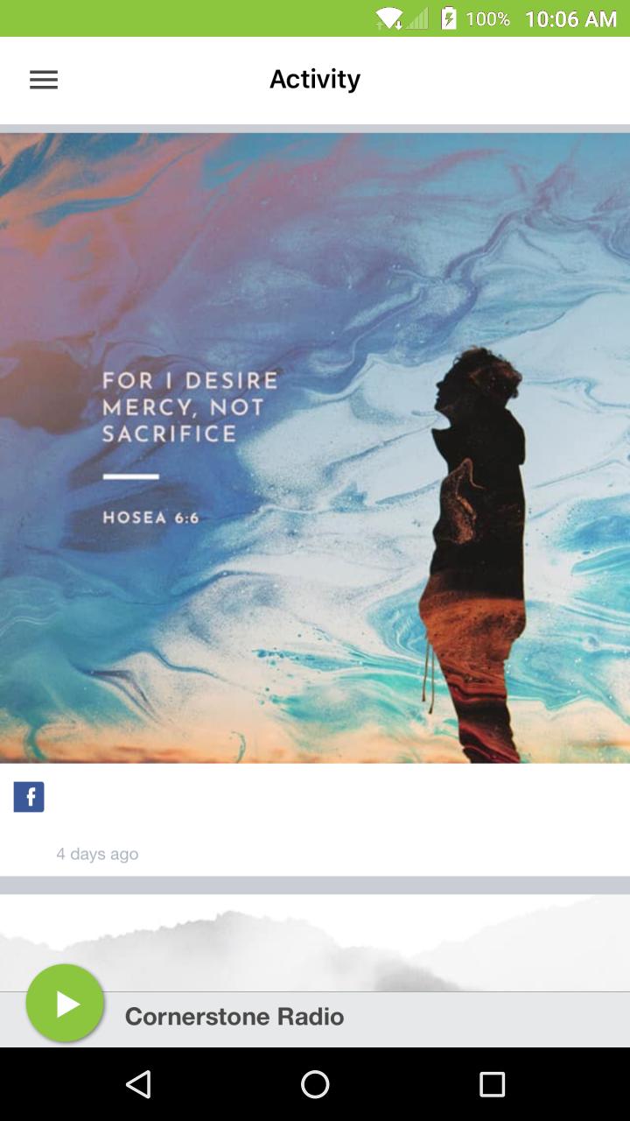The image size is (630, 1121).
Task: Tap the 100% battery percentage label
Action: coord(487,18)
